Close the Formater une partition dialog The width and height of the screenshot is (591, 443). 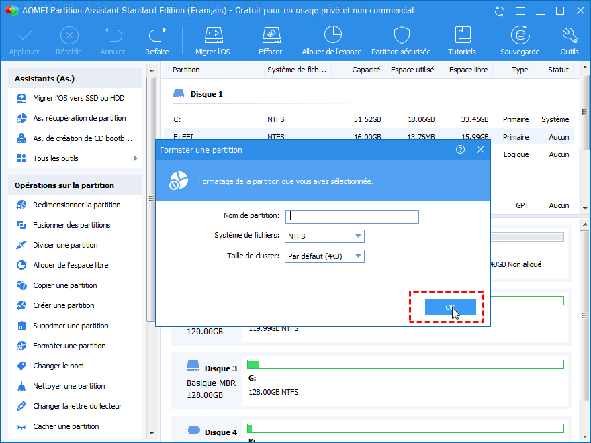(480, 150)
